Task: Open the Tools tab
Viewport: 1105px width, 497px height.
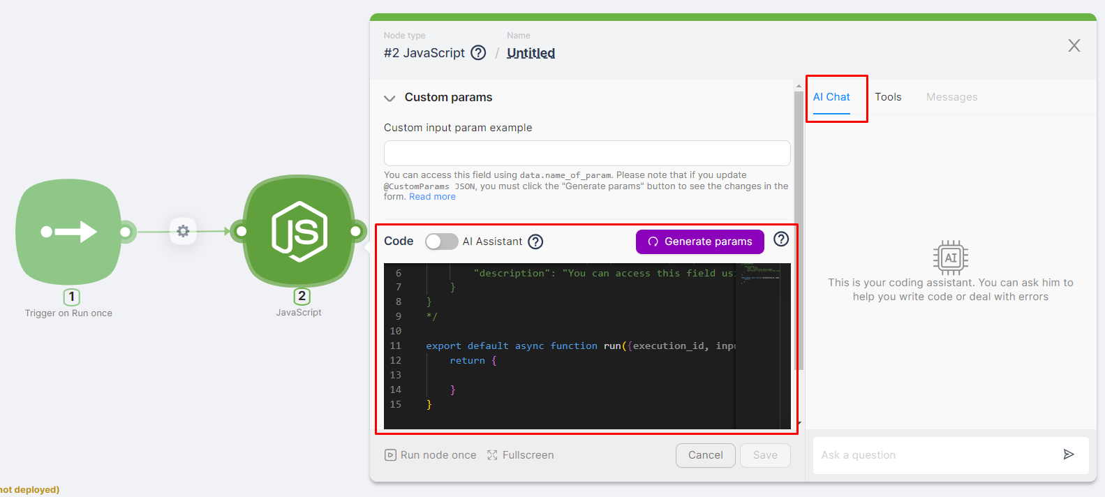Action: (888, 97)
